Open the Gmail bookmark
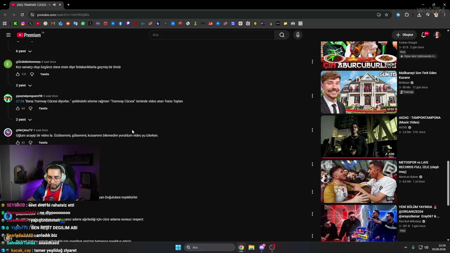450x253 pixels. (53, 24)
